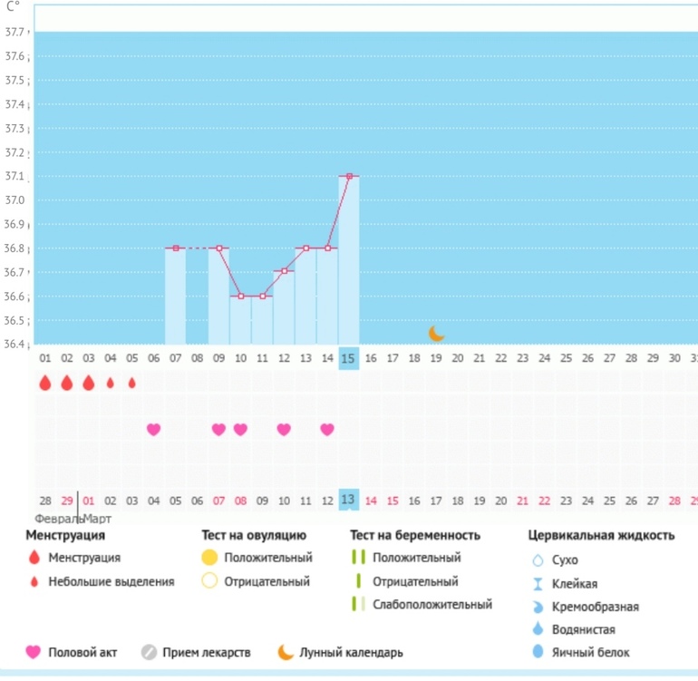Click the negative ovulation test circle icon
Viewport: 698px width, 681px height.
(209, 581)
